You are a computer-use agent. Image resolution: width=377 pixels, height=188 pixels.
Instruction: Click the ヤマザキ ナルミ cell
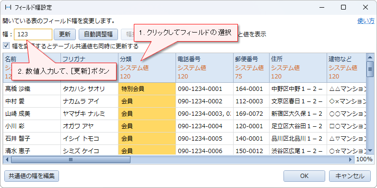tap(89, 114)
